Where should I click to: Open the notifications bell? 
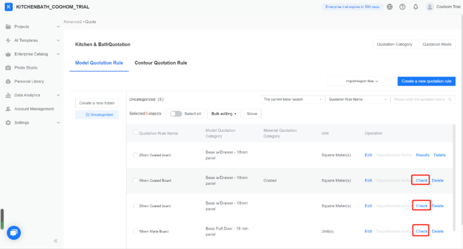click(x=416, y=7)
